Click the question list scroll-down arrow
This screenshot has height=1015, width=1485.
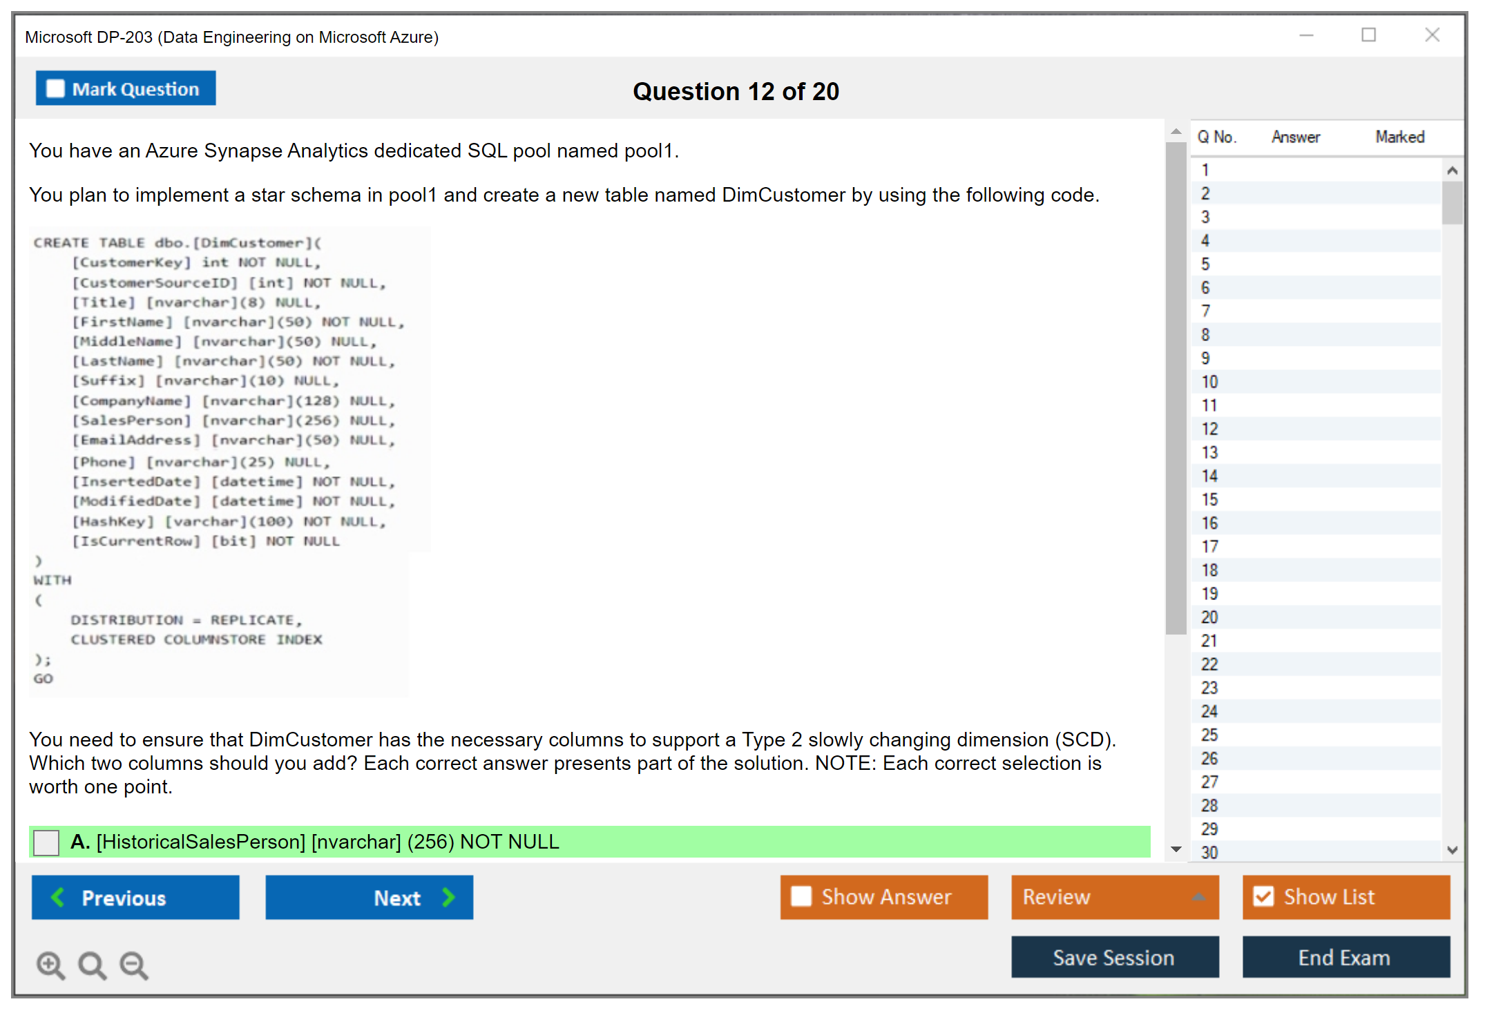tap(1452, 850)
